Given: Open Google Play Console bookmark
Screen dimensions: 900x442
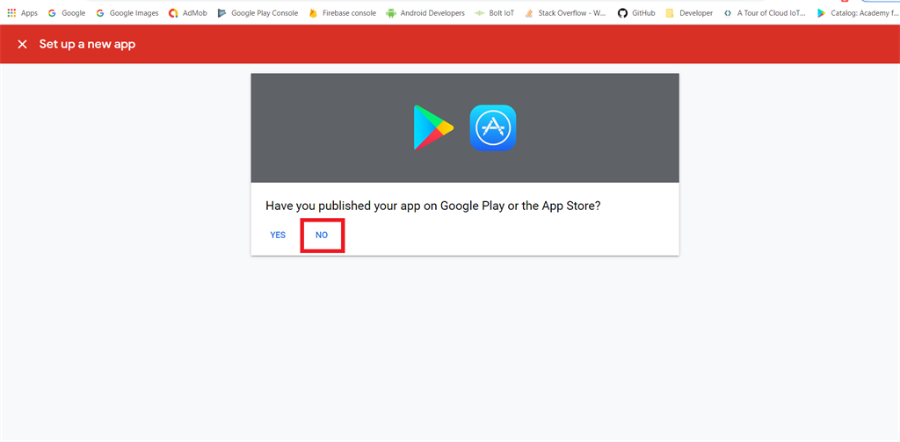Looking at the screenshot, I should pyautogui.click(x=258, y=12).
